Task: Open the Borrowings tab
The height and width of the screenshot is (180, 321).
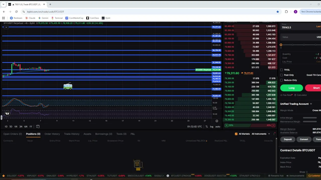Action: coord(104,134)
